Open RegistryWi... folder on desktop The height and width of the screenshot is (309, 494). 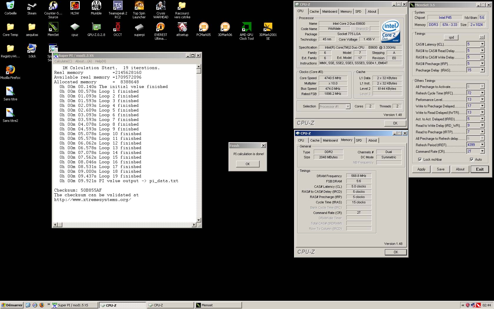coord(10,51)
